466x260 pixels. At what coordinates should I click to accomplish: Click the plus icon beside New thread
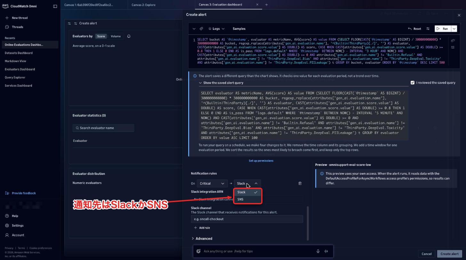tap(7, 18)
